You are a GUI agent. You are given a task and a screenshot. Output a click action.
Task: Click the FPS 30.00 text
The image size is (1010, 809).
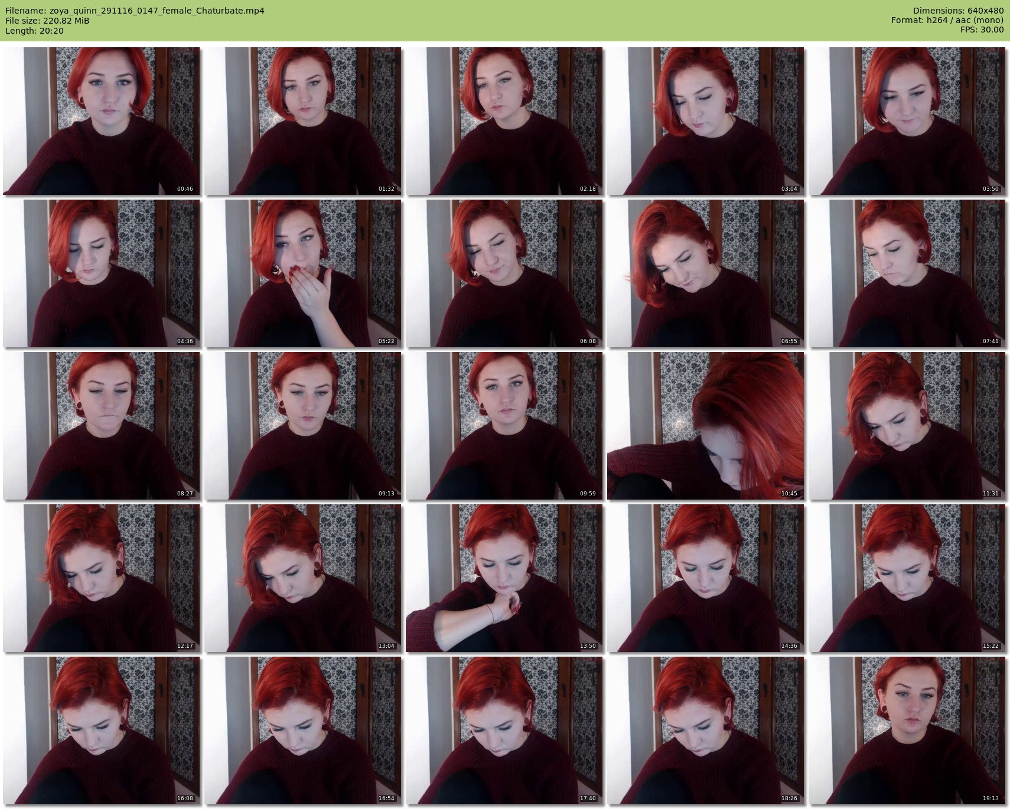(982, 30)
